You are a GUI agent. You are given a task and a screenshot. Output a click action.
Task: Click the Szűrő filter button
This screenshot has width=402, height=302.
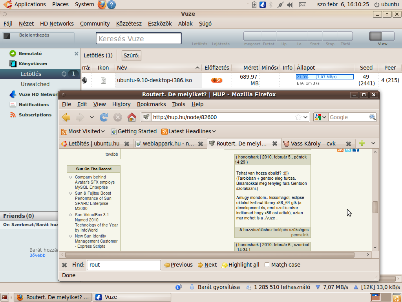(131, 55)
